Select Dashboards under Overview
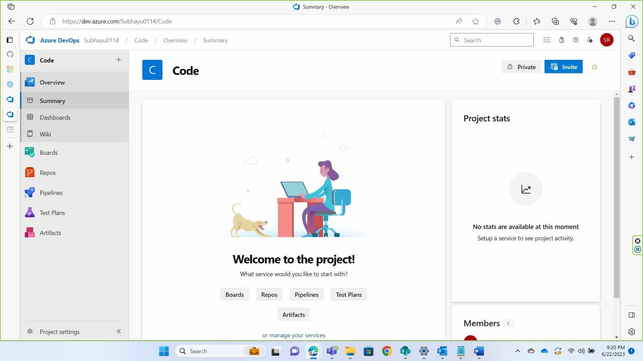 pyautogui.click(x=55, y=117)
